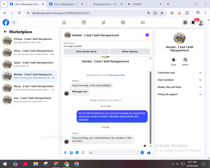Click the 'Good morning, is this still available?' message
This screenshot has height=168, width=210.
[92, 86]
